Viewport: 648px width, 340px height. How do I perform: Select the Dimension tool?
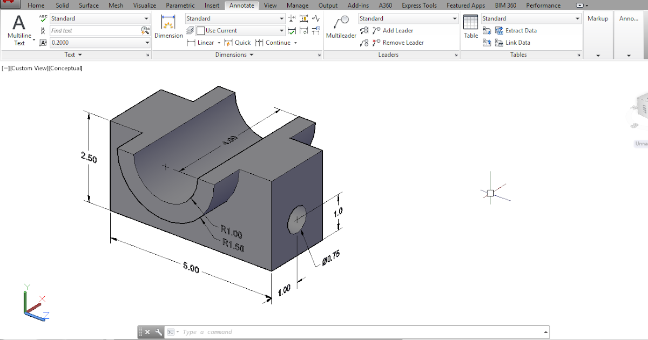(x=168, y=27)
